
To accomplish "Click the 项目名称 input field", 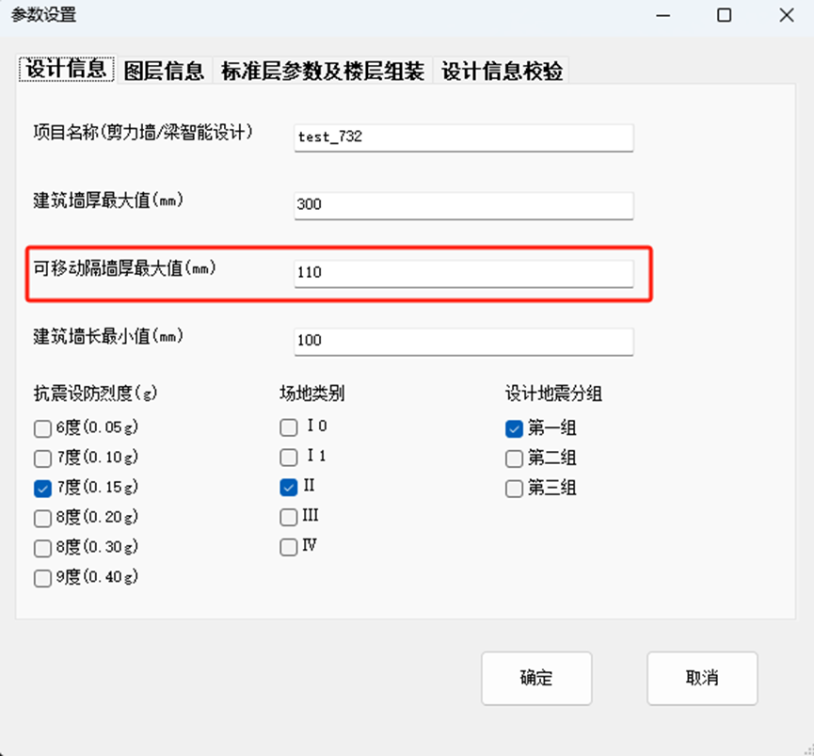I will click(x=463, y=137).
